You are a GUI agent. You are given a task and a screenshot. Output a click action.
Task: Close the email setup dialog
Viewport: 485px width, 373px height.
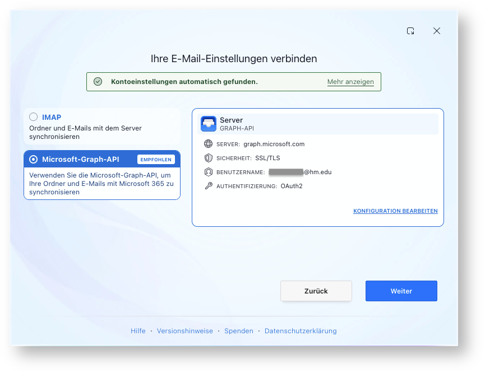pos(437,31)
